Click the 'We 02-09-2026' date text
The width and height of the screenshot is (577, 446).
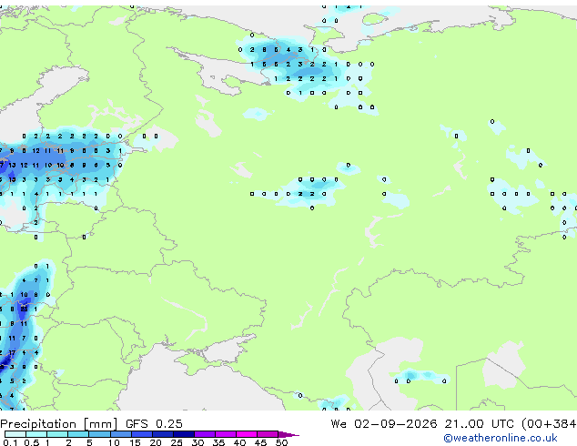pyautogui.click(x=384, y=424)
